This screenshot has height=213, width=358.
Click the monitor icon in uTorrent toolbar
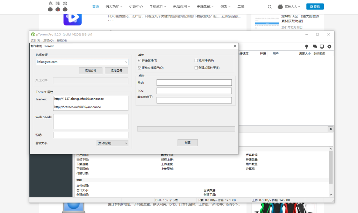point(322,47)
